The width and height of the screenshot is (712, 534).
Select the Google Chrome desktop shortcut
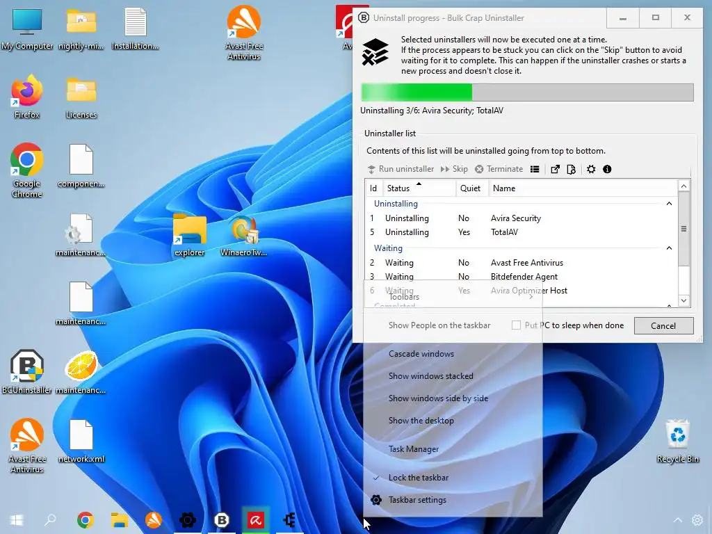27,170
